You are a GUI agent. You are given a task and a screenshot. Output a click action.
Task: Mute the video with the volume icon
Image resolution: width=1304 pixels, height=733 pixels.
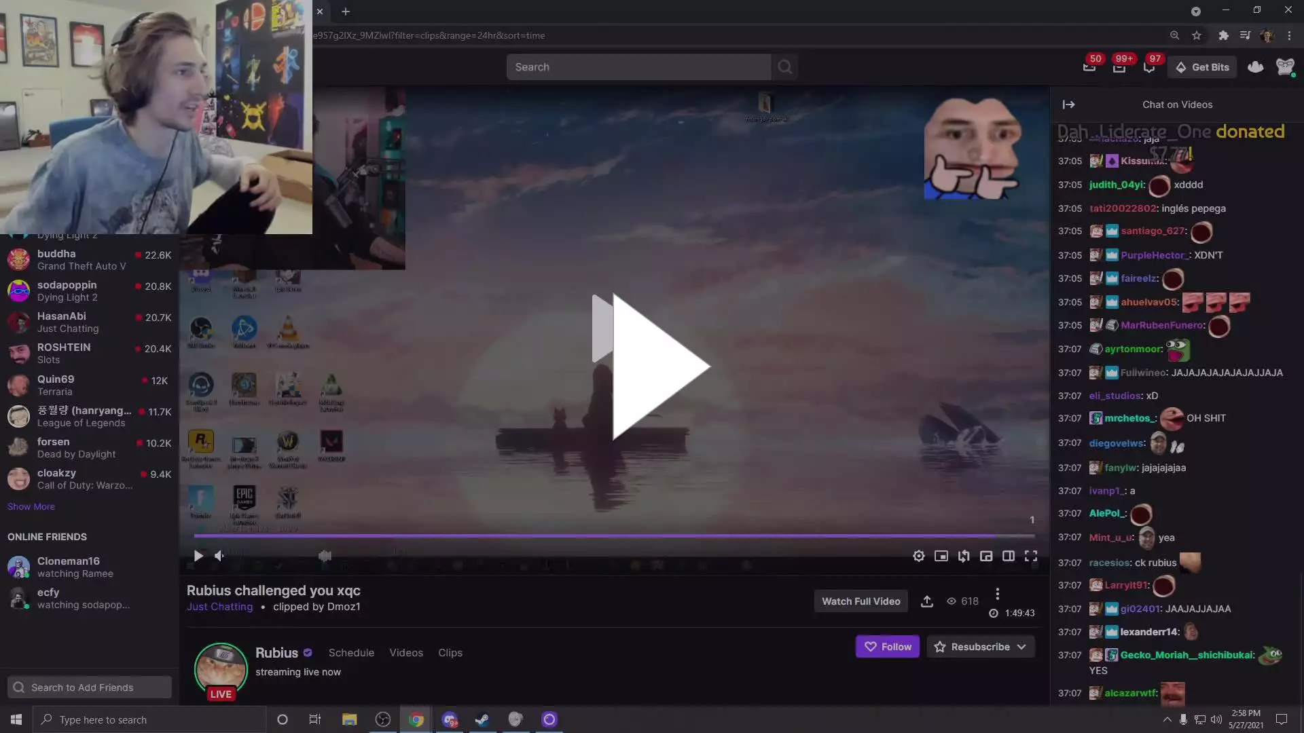219,556
